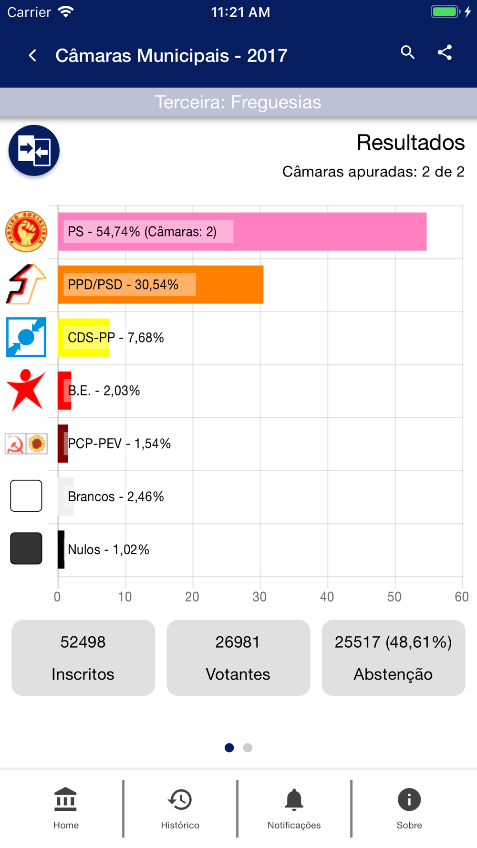Select the CDS-PP blue logo
This screenshot has width=477, height=848.
pyautogui.click(x=26, y=337)
